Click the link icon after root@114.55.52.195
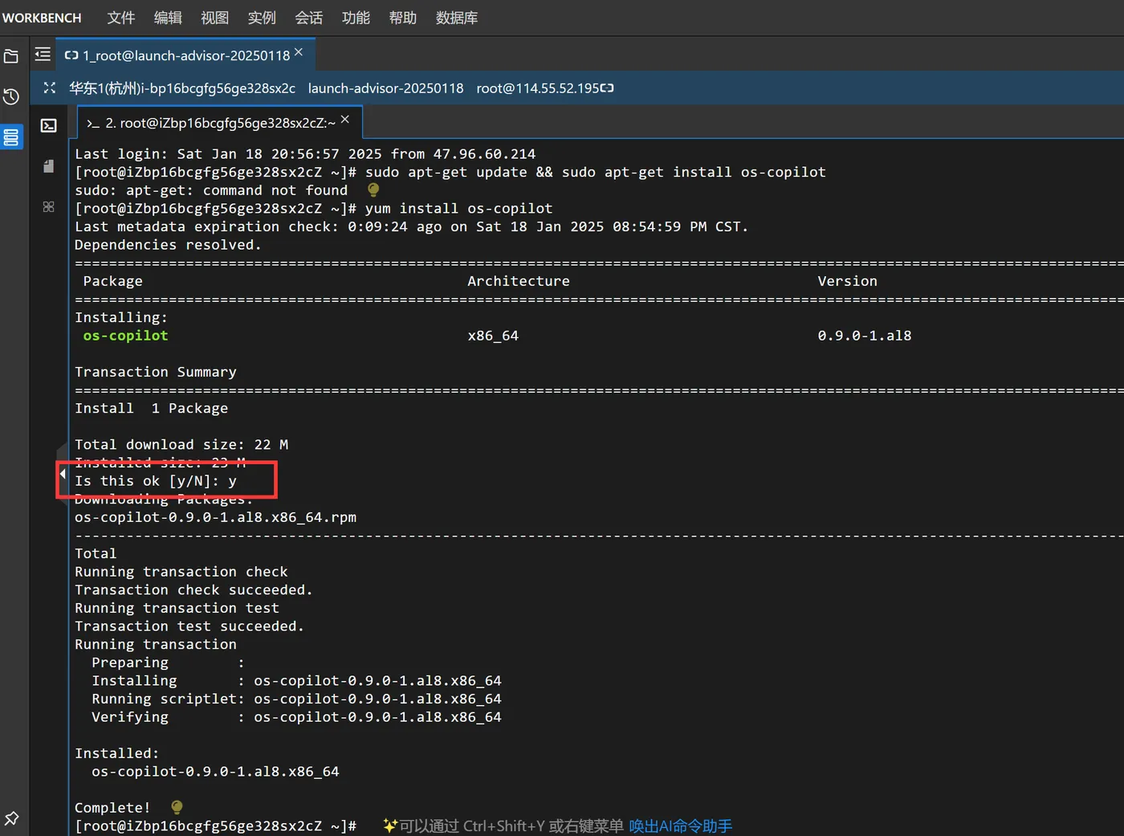 click(607, 88)
